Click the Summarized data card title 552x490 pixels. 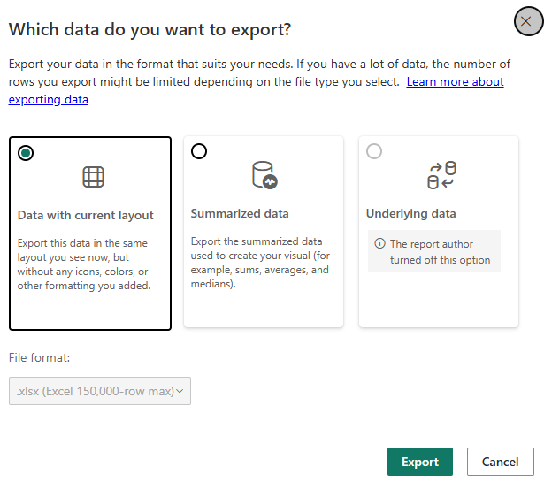coord(240,213)
